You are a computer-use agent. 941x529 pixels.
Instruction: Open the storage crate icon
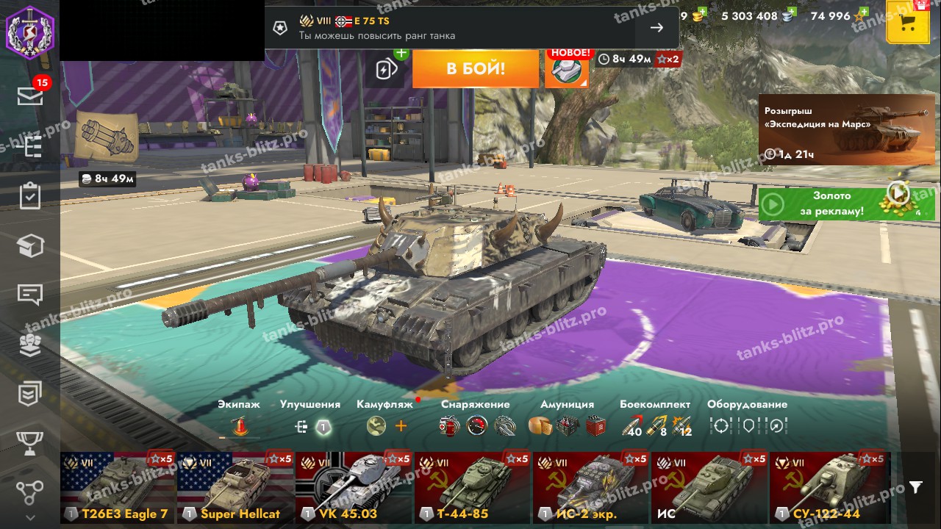[x=30, y=246]
